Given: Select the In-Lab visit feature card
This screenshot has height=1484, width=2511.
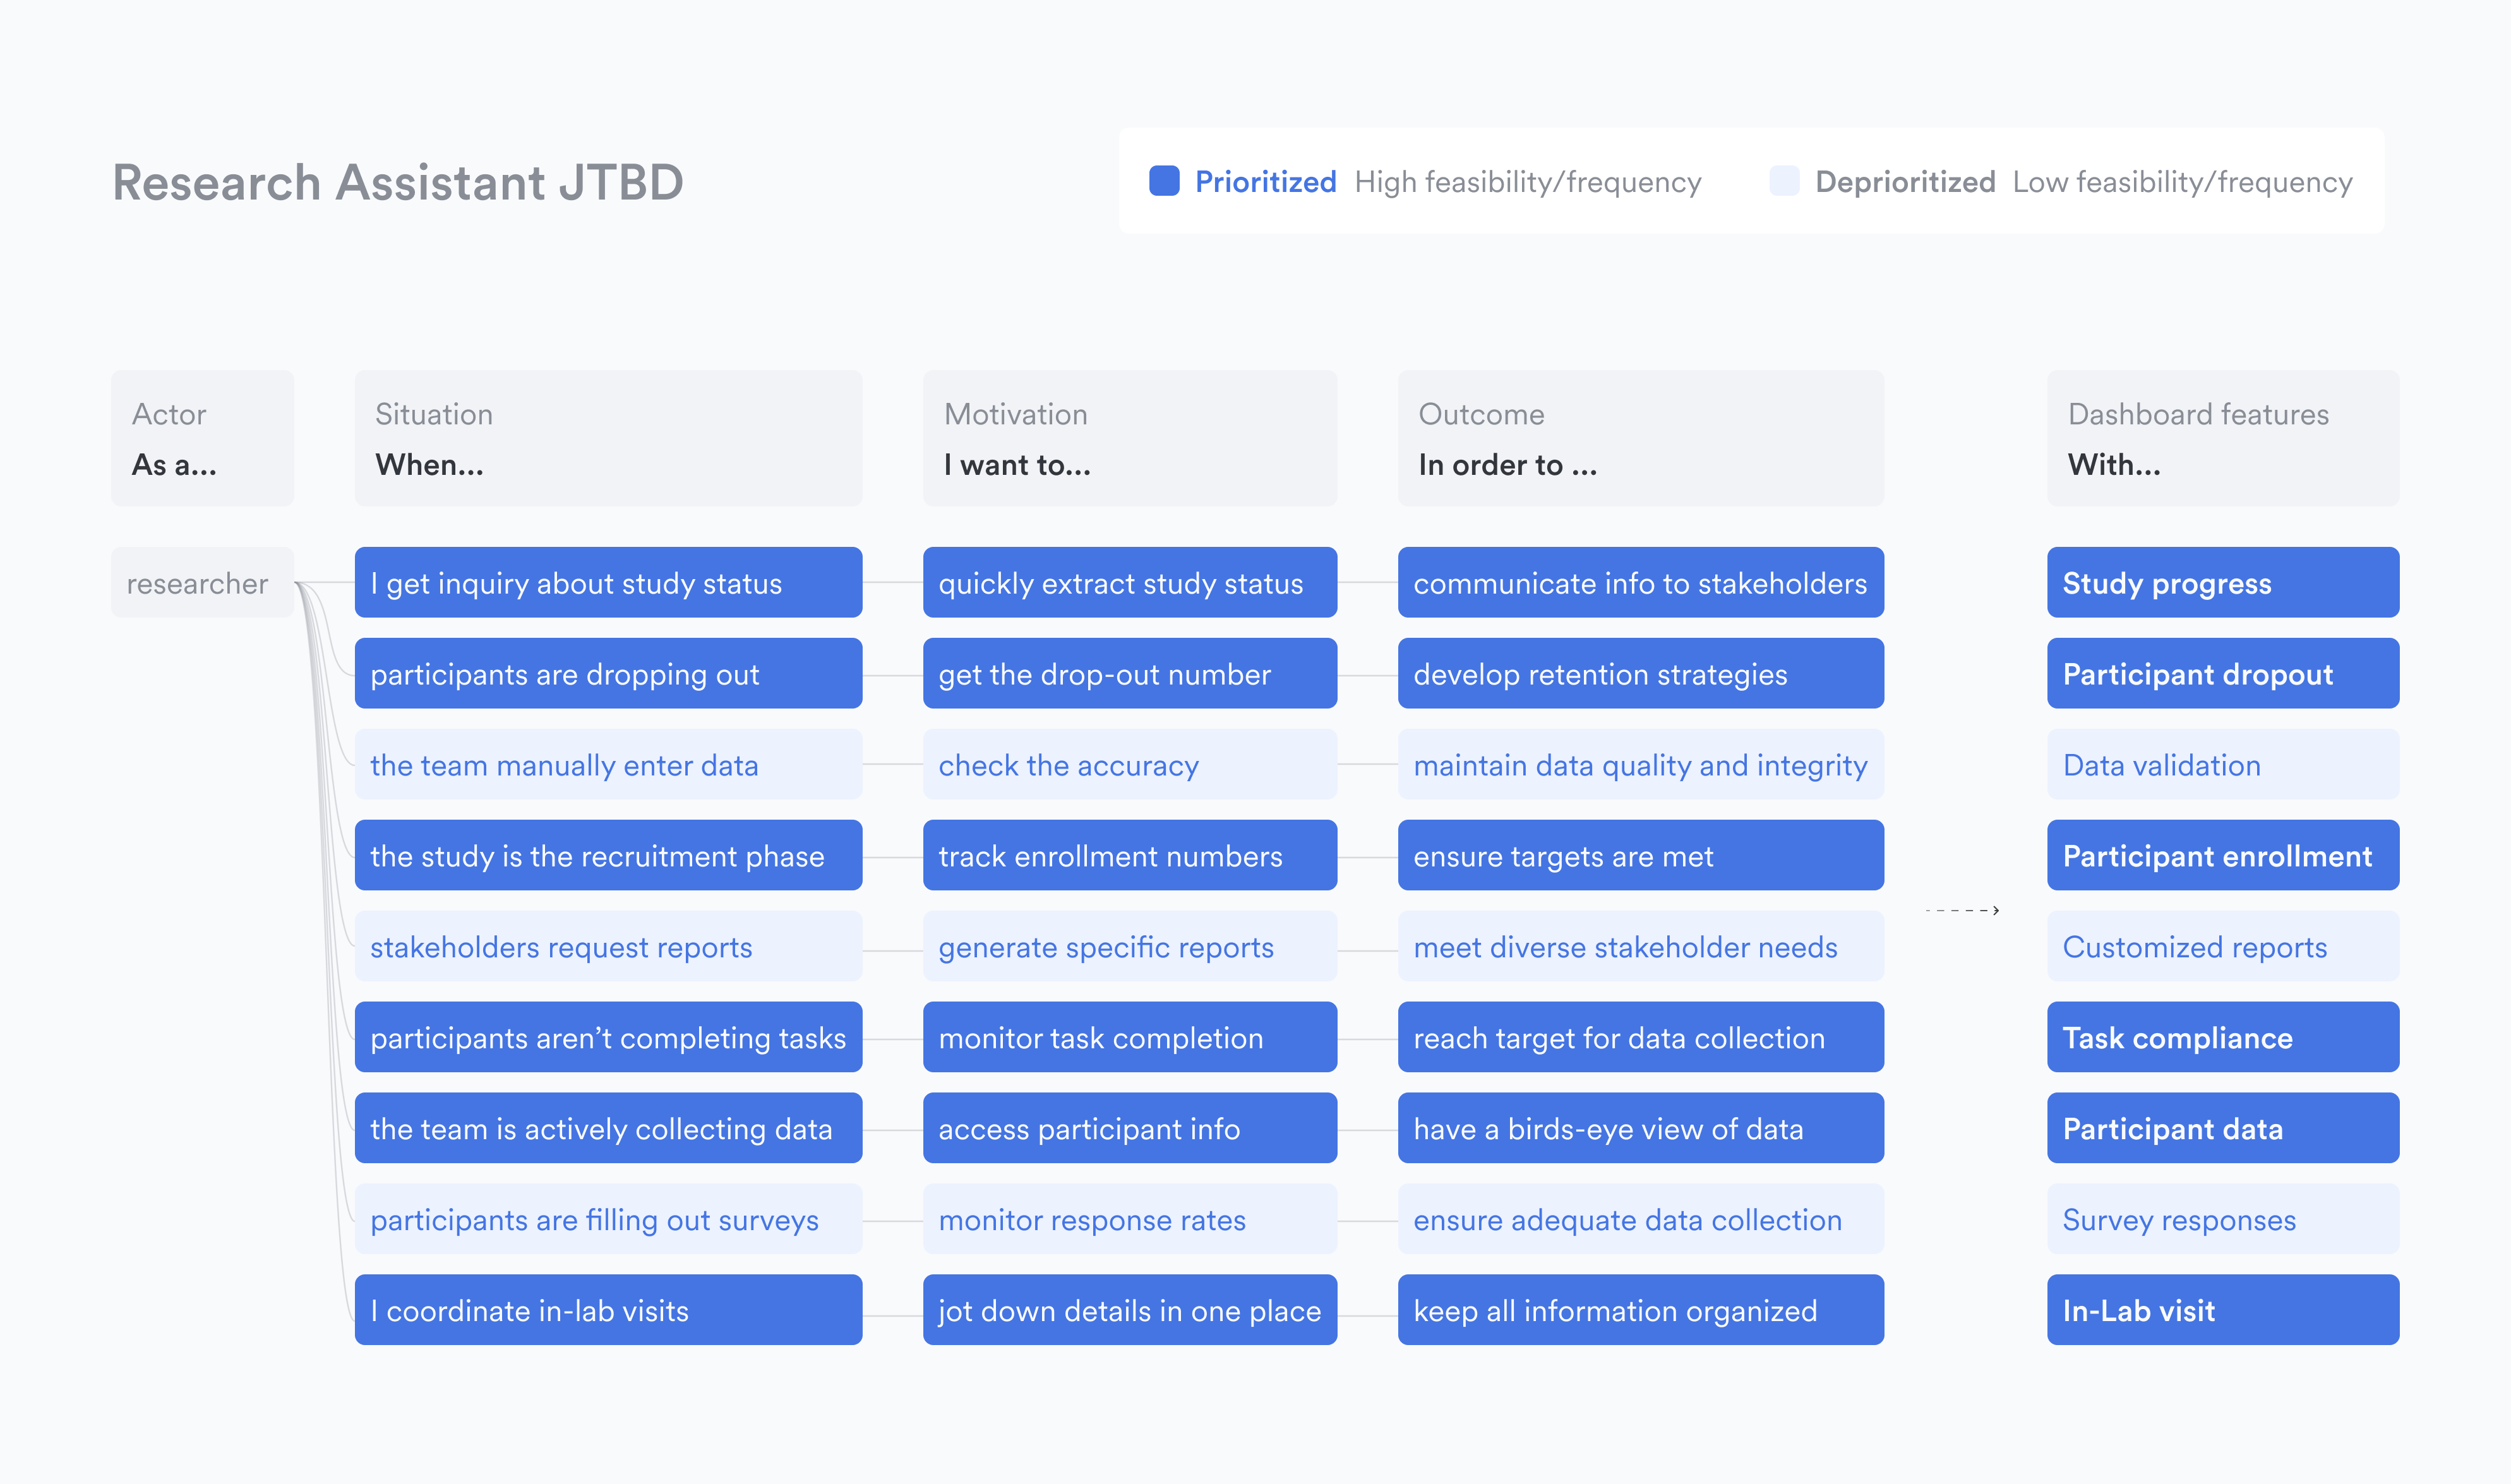Looking at the screenshot, I should tap(2222, 1310).
